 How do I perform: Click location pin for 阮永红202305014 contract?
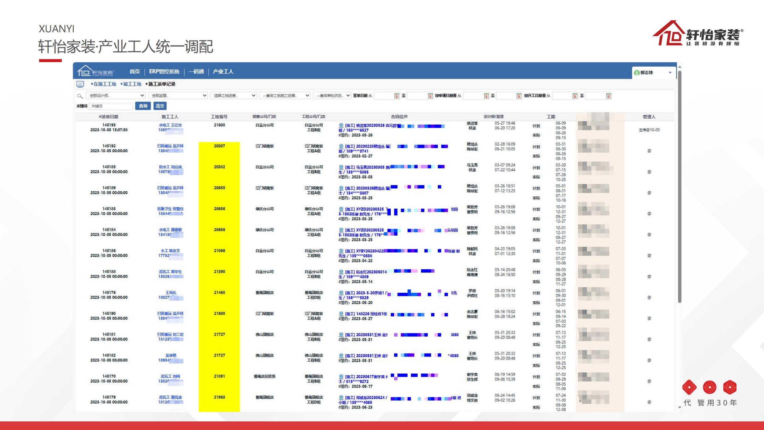(x=341, y=272)
